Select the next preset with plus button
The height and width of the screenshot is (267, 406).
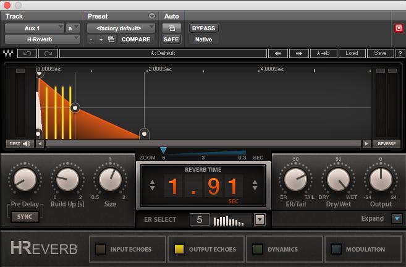(101, 40)
